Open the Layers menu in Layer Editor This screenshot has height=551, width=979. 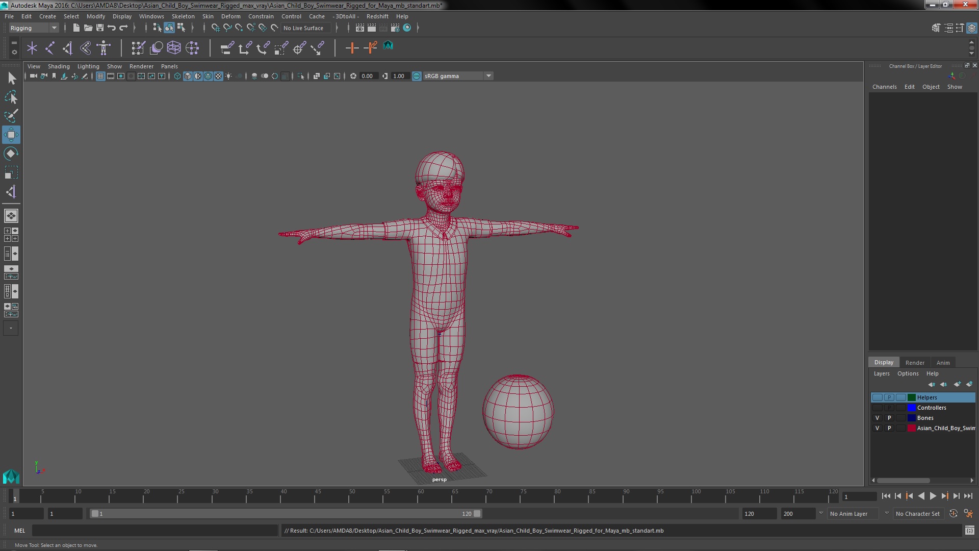tap(882, 373)
